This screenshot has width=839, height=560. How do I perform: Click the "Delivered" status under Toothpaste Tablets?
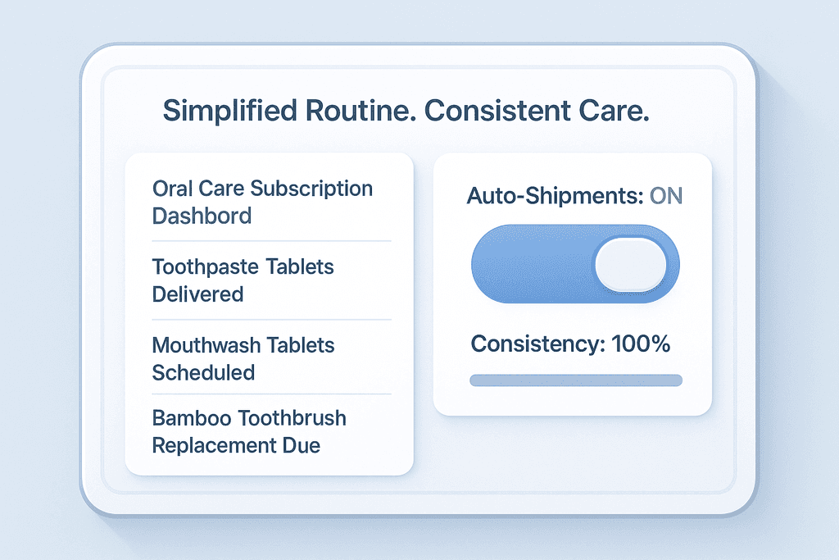point(197,294)
